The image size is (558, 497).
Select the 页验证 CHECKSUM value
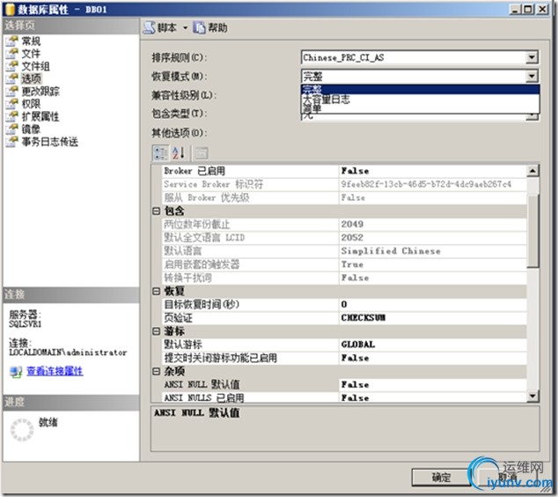(x=433, y=318)
